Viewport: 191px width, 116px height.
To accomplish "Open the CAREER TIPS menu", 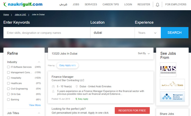I will 110,4.
